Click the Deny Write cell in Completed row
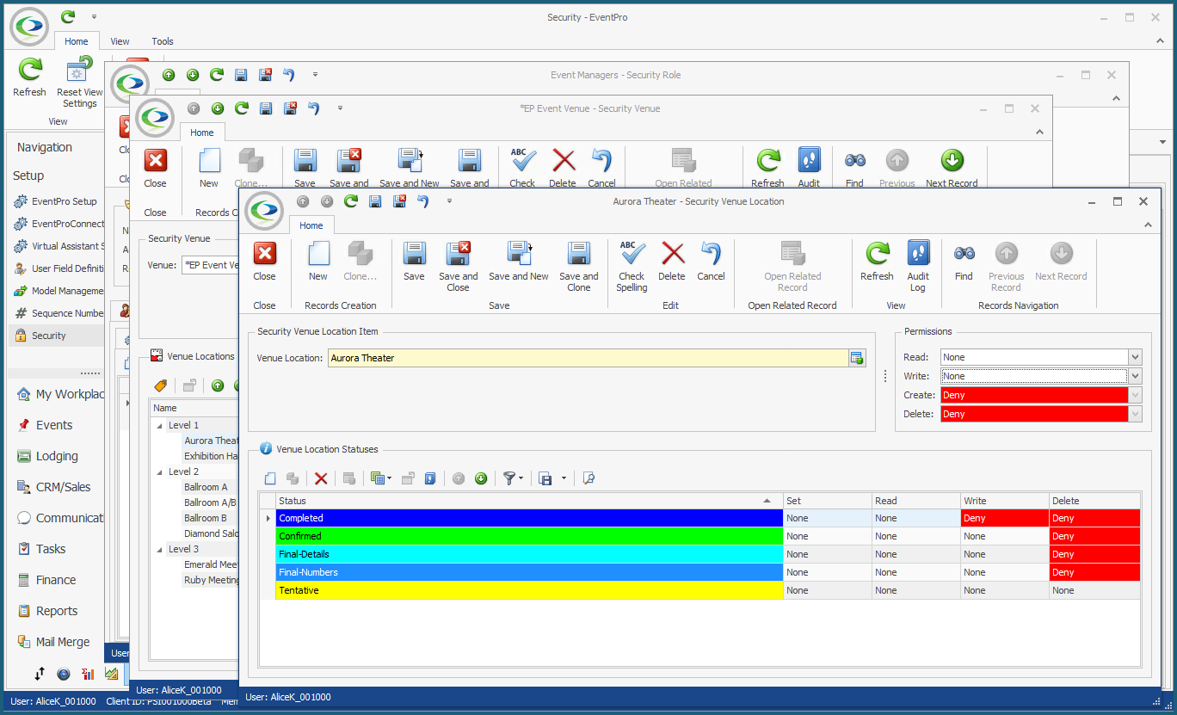Screen dimensions: 1177x715 point(1004,518)
